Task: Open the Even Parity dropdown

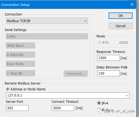Action: (x=20, y=64)
